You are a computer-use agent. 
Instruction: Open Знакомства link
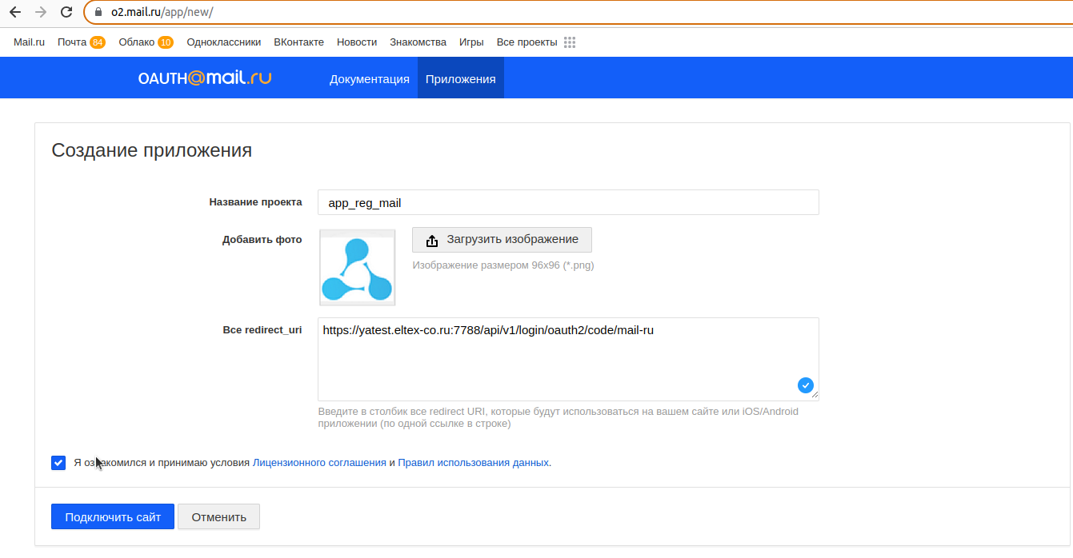pos(418,42)
